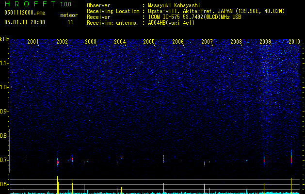Click the 2001 time marker
This screenshot has width=305, height=194.
tap(33, 41)
